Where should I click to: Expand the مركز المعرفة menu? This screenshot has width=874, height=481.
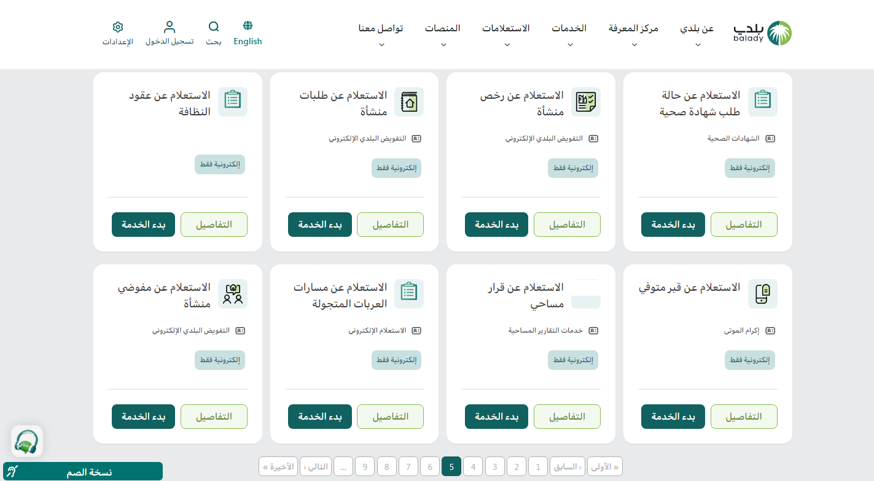pyautogui.click(x=633, y=34)
